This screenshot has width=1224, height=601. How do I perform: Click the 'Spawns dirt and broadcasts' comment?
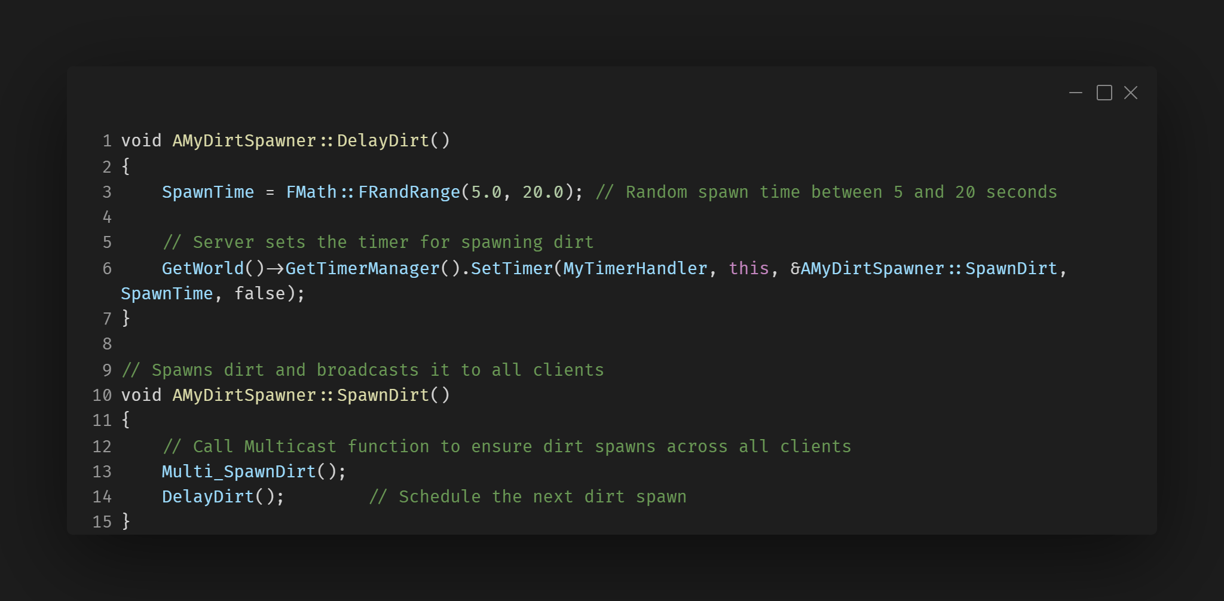pos(363,370)
